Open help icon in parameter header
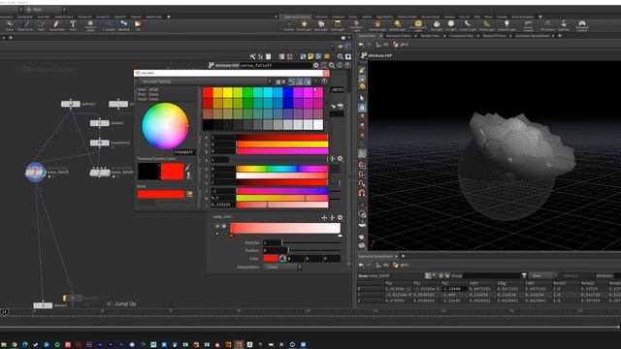 tap(347, 65)
